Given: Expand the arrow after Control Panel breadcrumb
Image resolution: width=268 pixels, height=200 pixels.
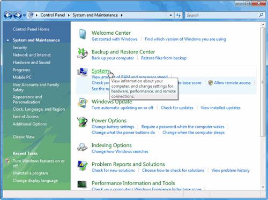Looking at the screenshot, I should pyautogui.click(x=69, y=16).
